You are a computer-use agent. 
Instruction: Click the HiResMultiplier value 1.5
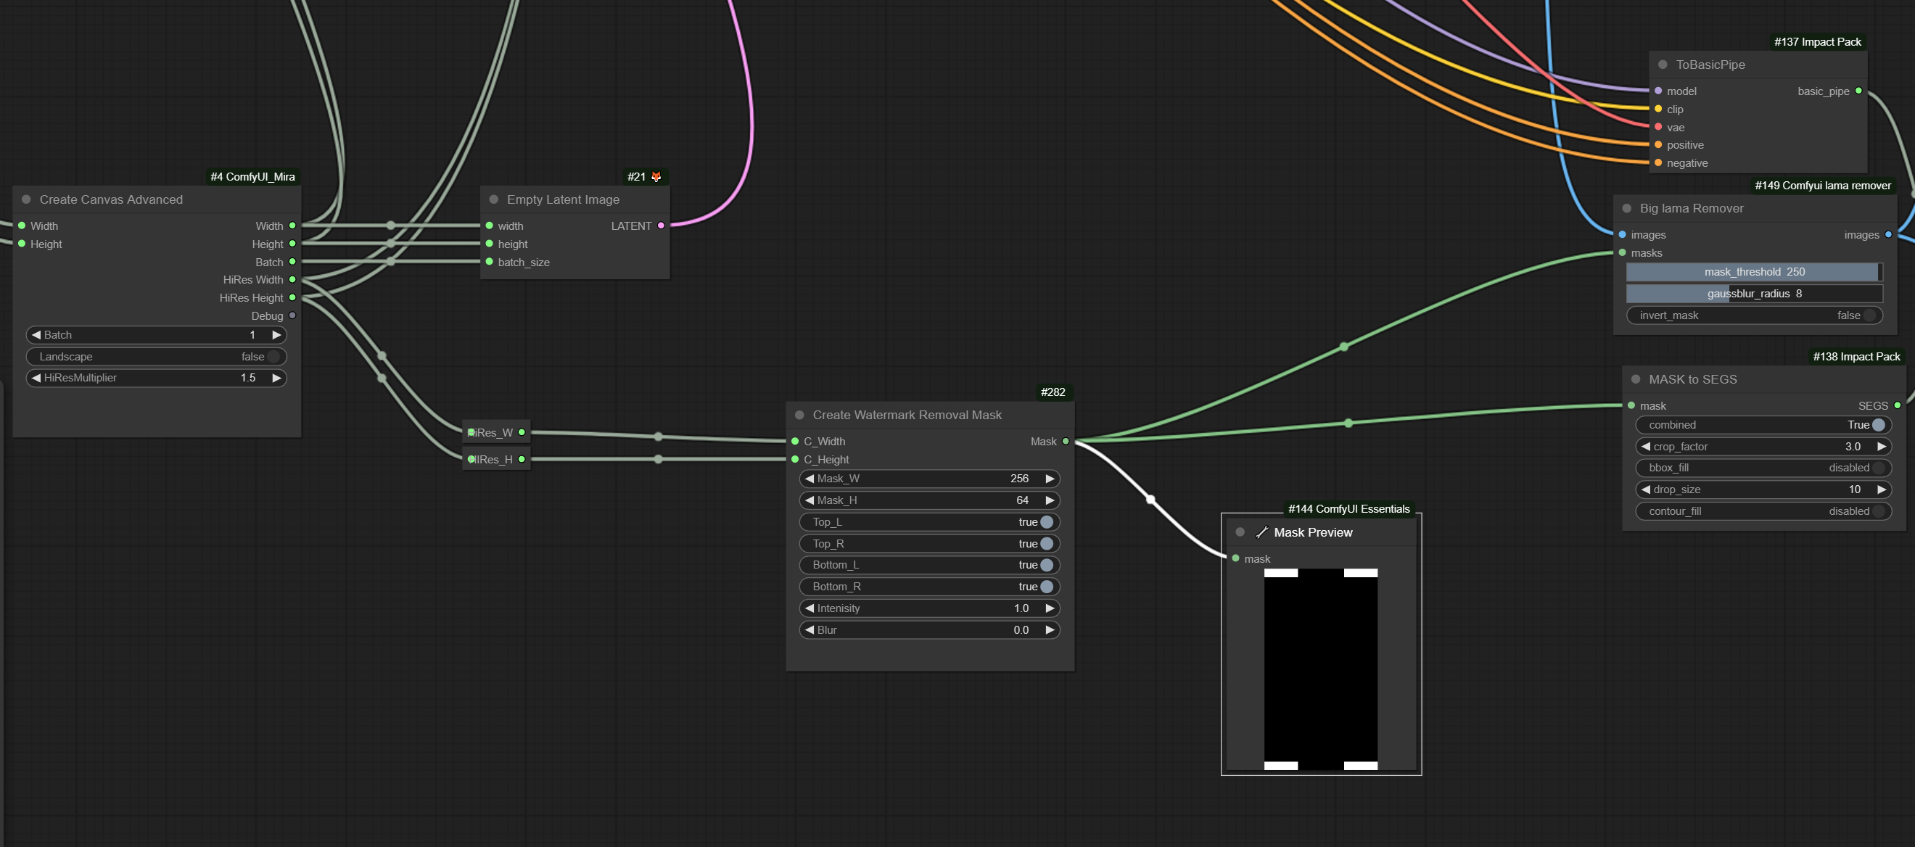(x=247, y=377)
